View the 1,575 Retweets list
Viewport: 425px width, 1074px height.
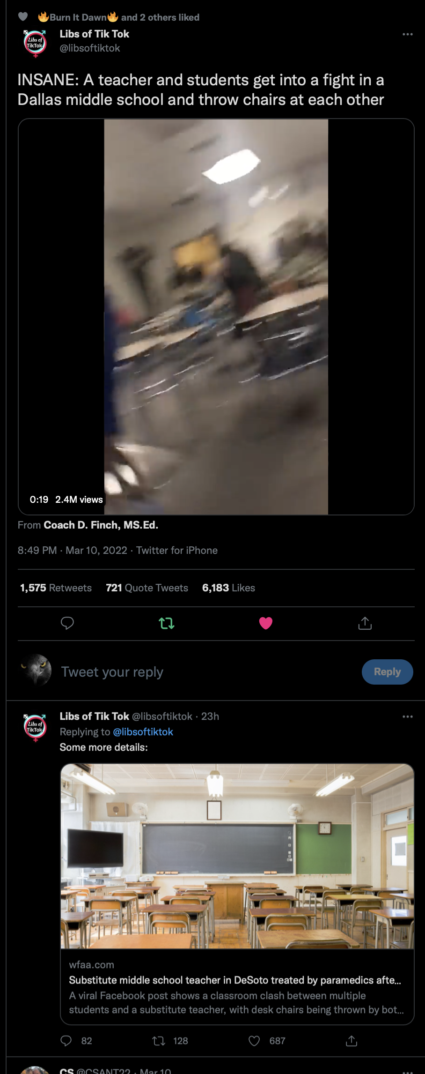(56, 588)
